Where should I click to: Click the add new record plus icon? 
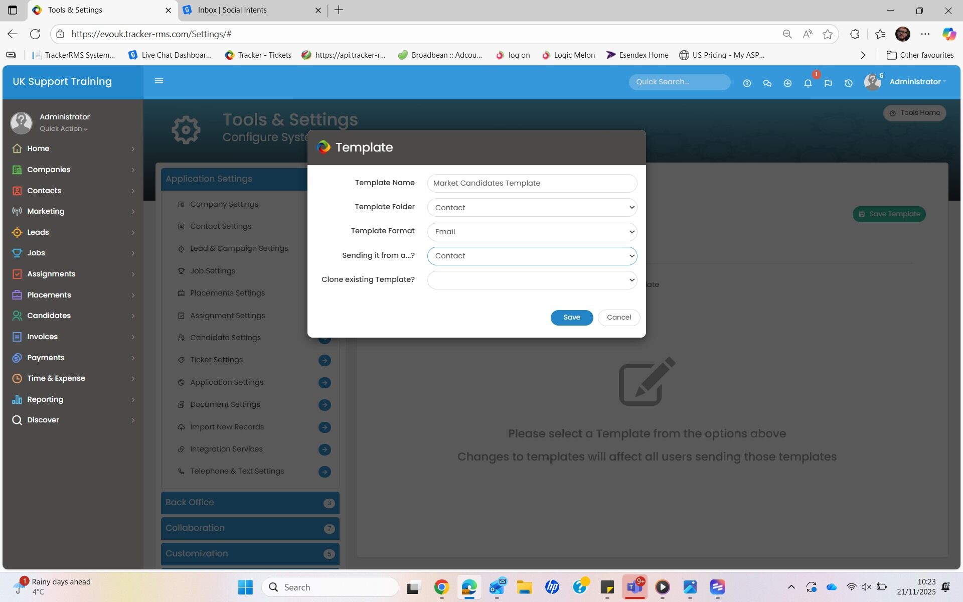[x=787, y=83]
